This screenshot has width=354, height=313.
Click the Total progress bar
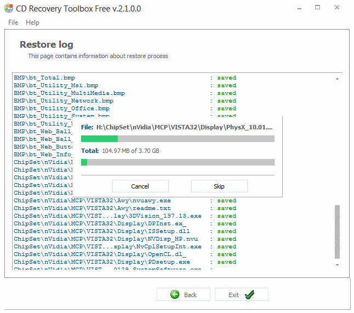click(178, 162)
